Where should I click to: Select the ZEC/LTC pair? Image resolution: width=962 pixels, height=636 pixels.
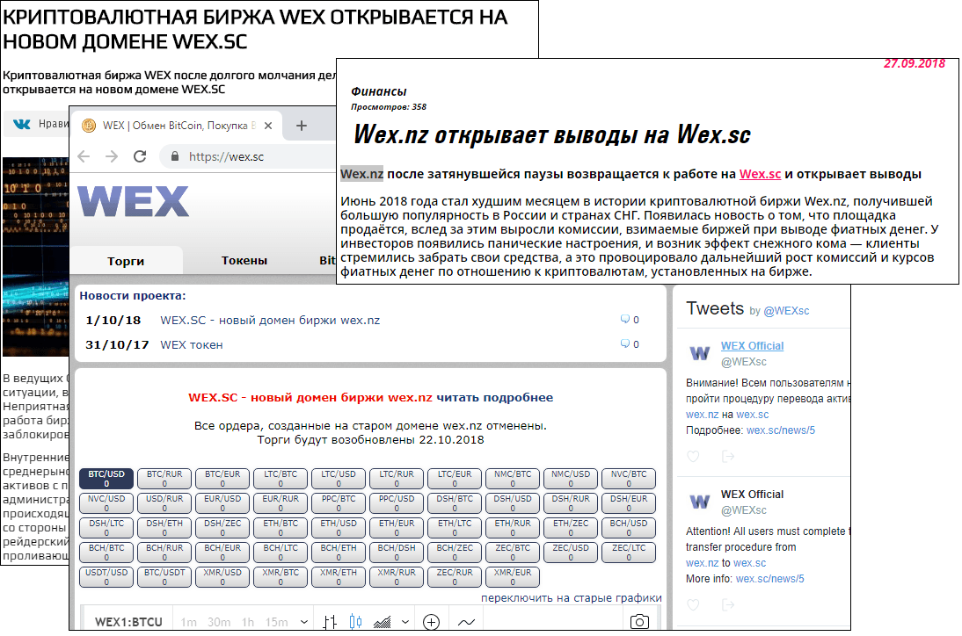point(629,552)
